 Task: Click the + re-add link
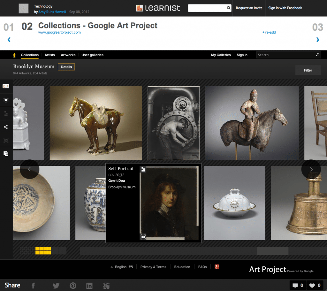pos(269,32)
